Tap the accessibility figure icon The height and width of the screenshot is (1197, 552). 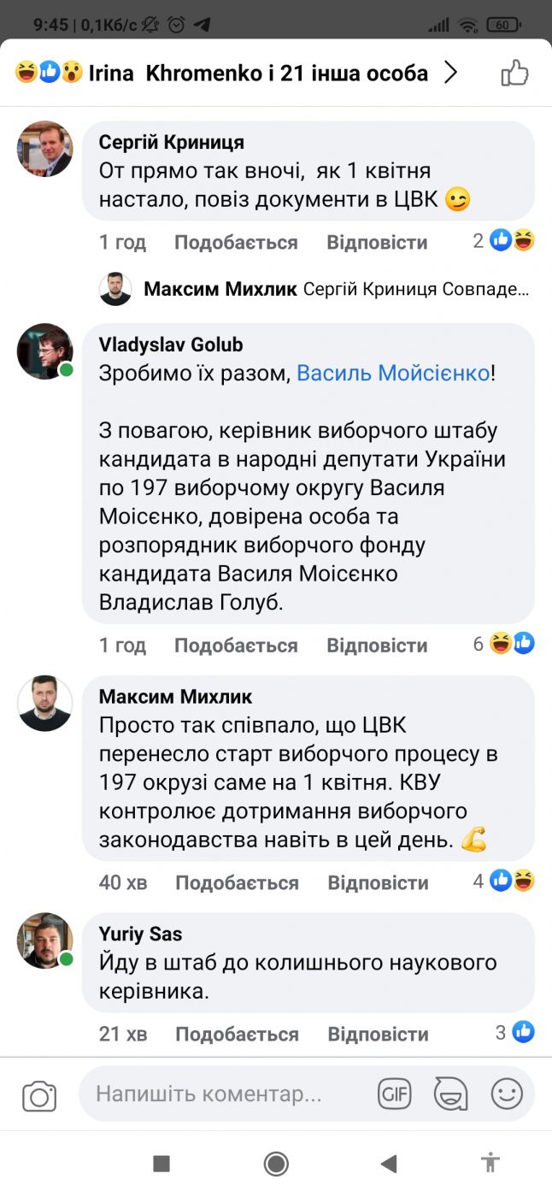[x=490, y=1163]
